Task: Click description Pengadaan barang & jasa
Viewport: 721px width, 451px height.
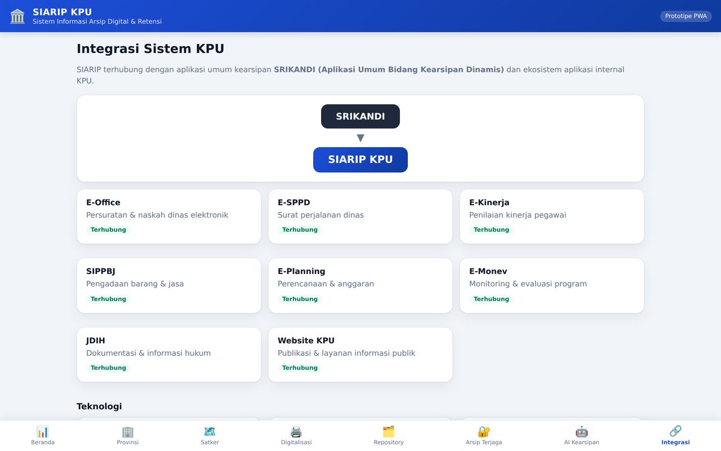Action: [135, 284]
